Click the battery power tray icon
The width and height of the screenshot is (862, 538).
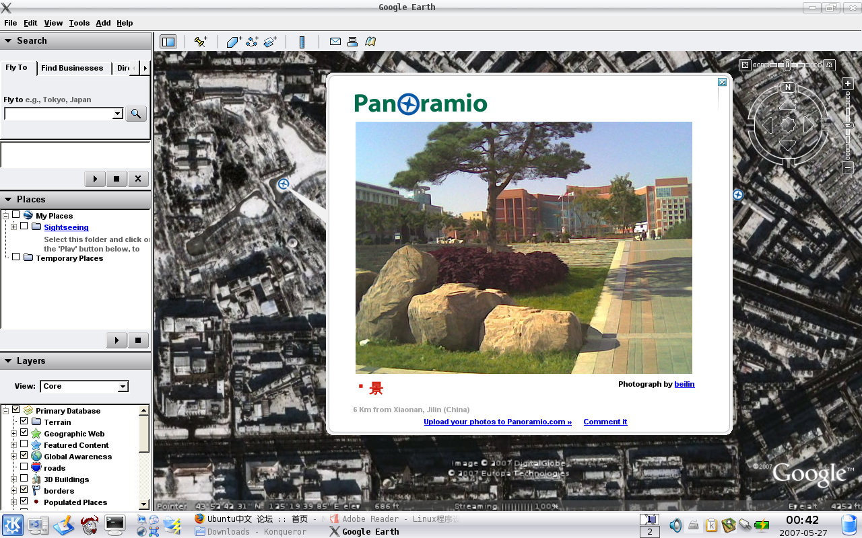tap(762, 526)
